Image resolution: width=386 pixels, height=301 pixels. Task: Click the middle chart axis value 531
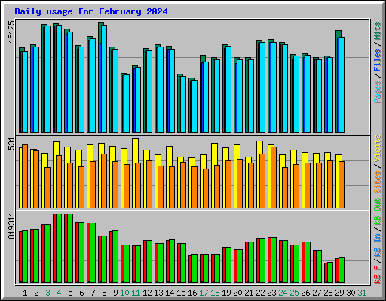[x=11, y=144]
